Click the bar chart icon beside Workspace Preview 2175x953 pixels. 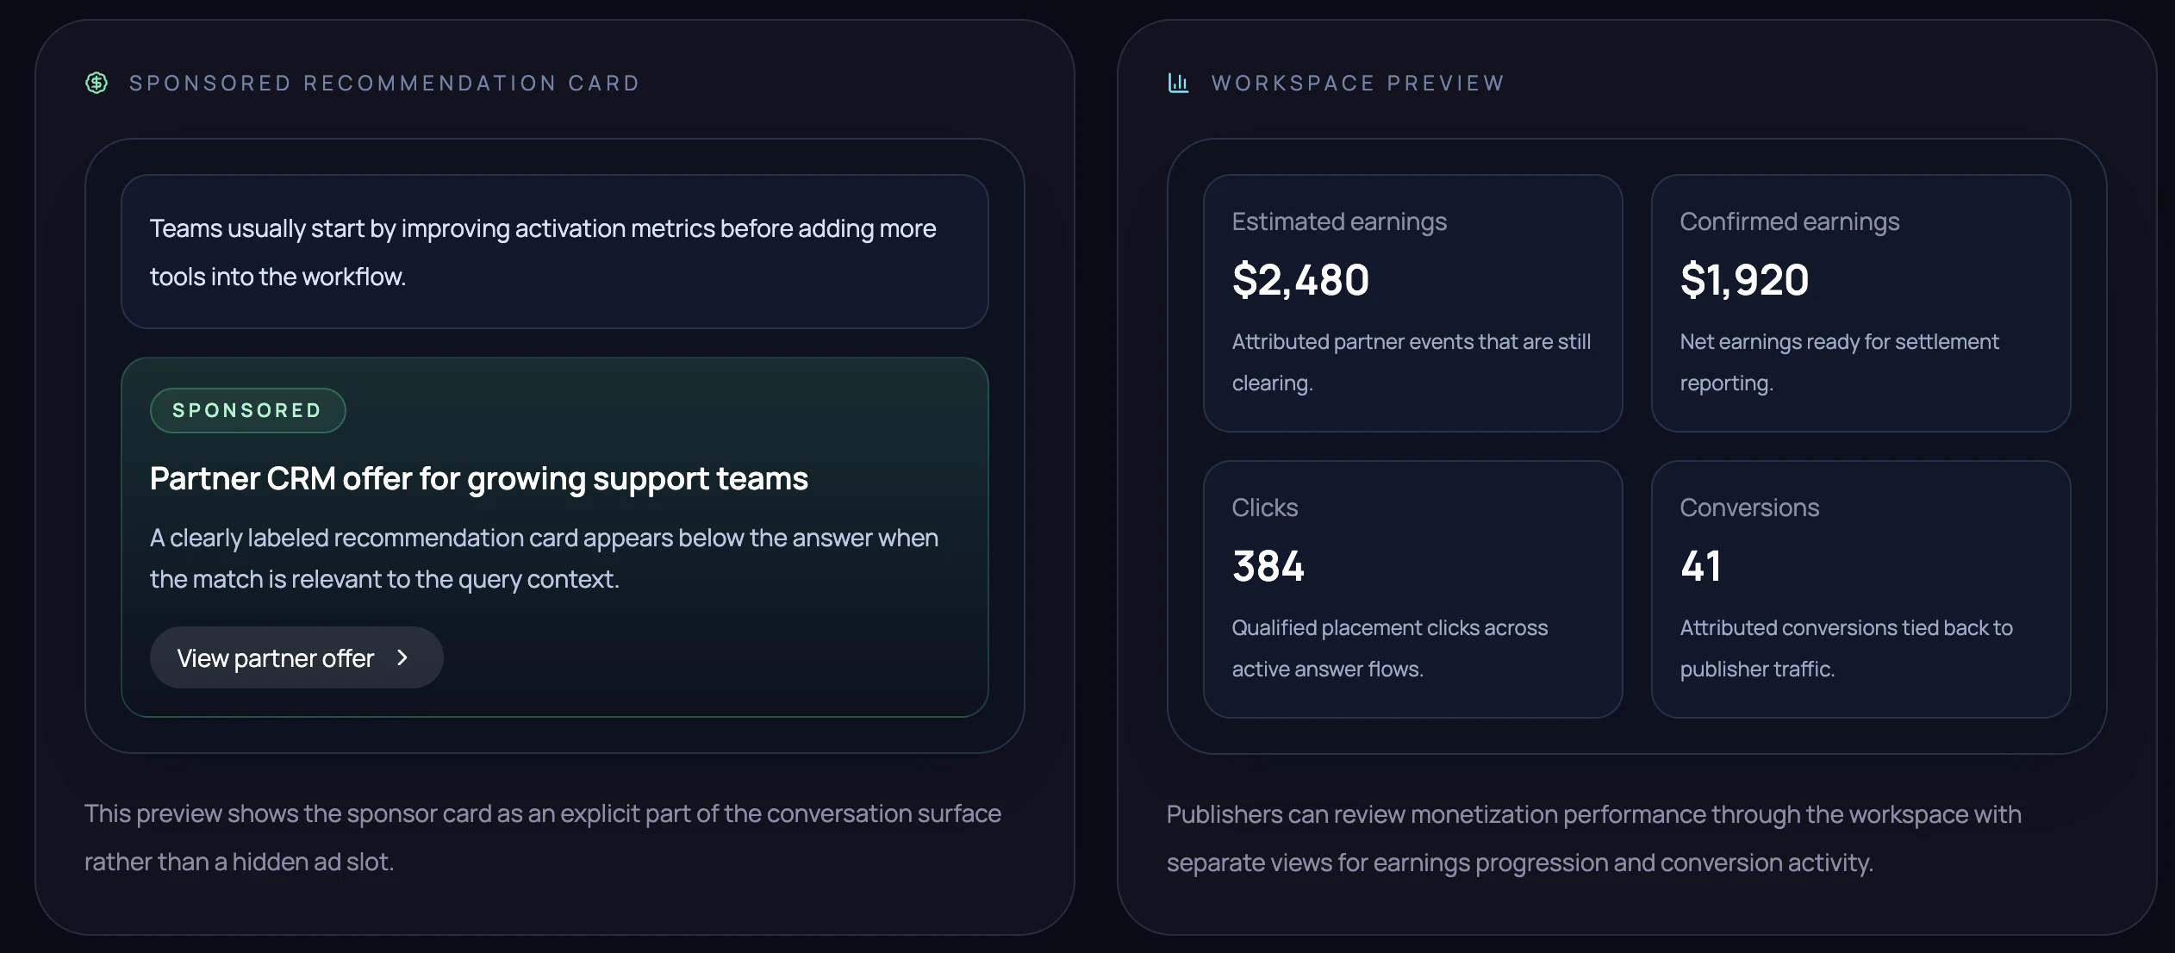pyautogui.click(x=1178, y=83)
